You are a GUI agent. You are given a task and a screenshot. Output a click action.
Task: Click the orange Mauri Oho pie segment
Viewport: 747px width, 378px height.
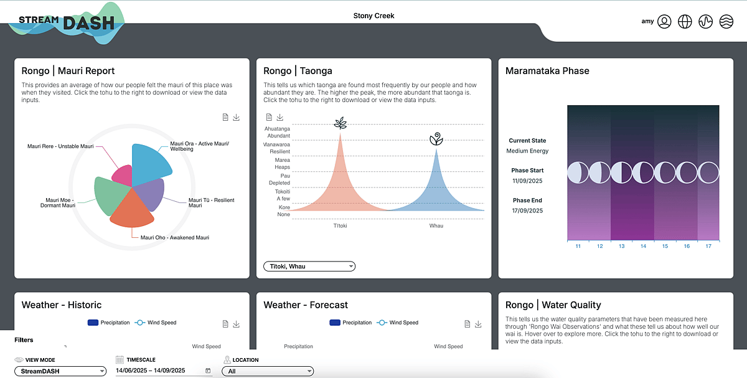point(131,209)
